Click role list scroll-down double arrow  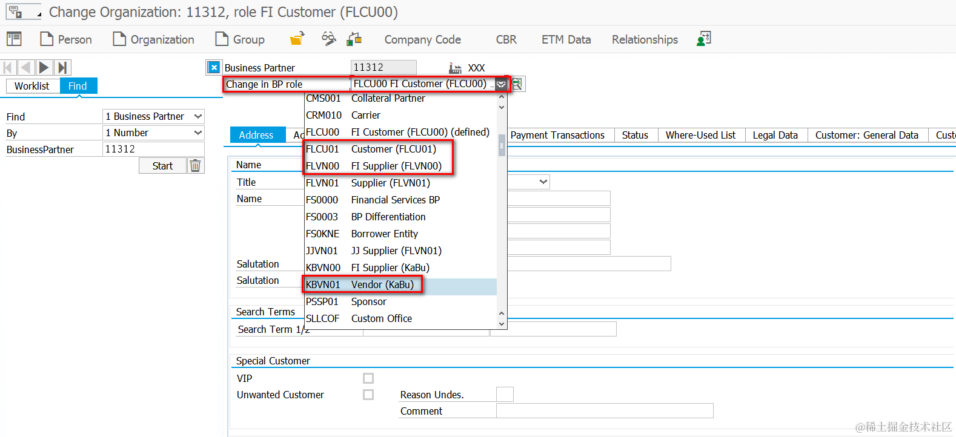(502, 324)
